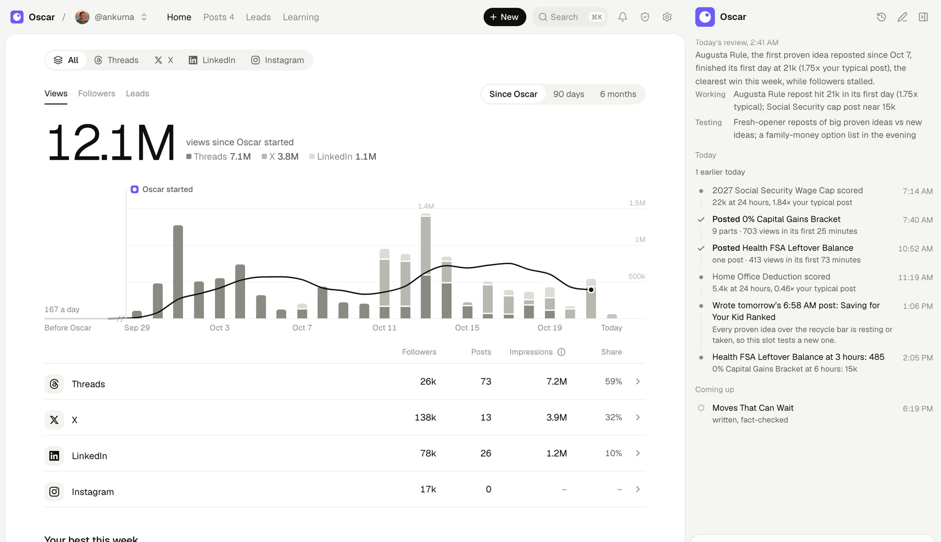Select the 6 months range

pos(618,94)
